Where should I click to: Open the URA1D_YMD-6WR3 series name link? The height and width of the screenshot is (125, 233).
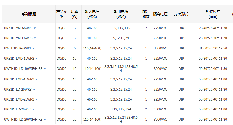18,28
